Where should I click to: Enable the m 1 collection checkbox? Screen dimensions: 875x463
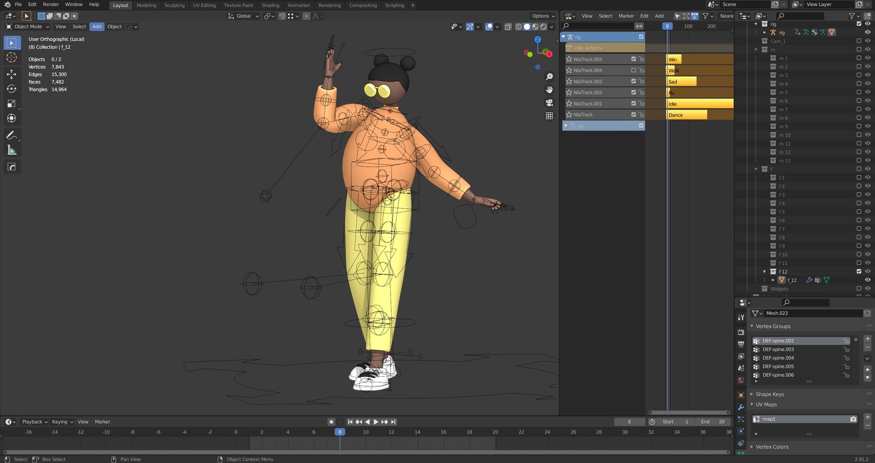click(859, 58)
